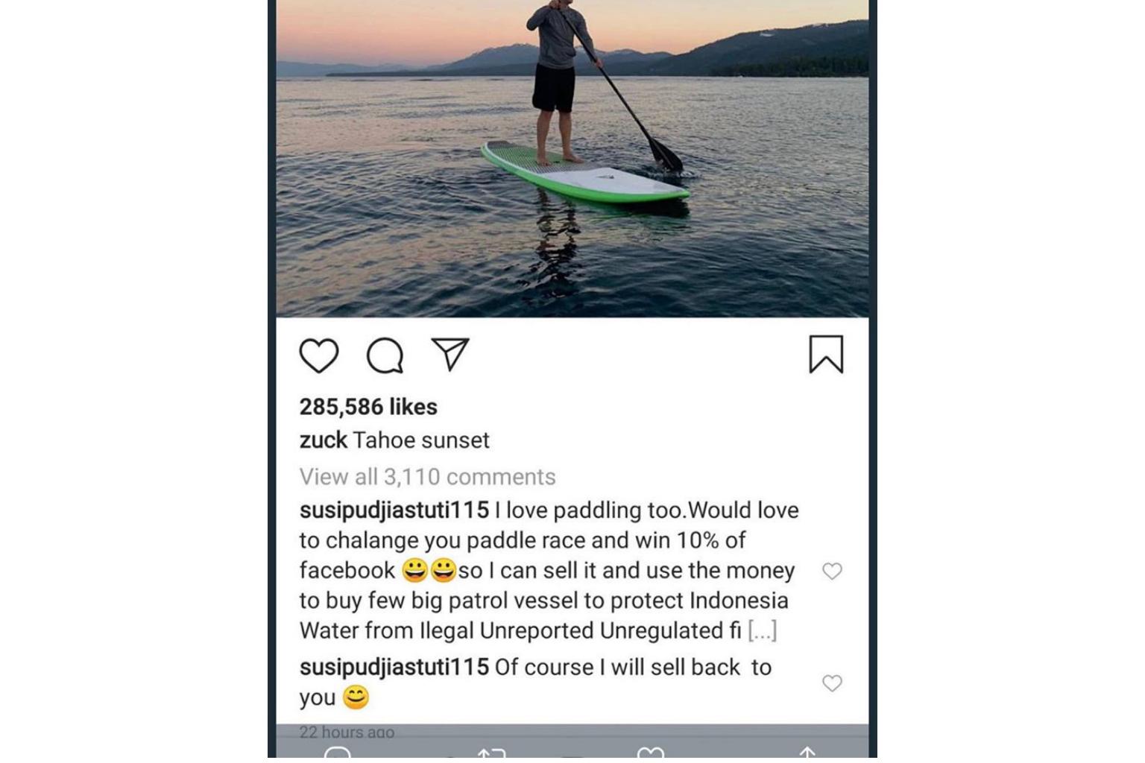
Task: Tap reply icon in the bottom bar
Action: coord(337,754)
